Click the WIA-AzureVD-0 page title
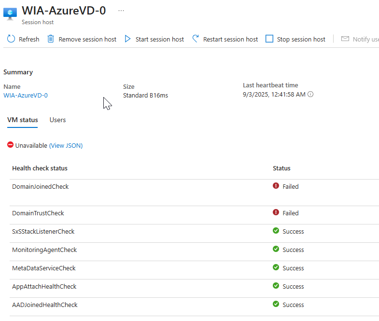This screenshot has width=379, height=321. pyautogui.click(x=64, y=11)
